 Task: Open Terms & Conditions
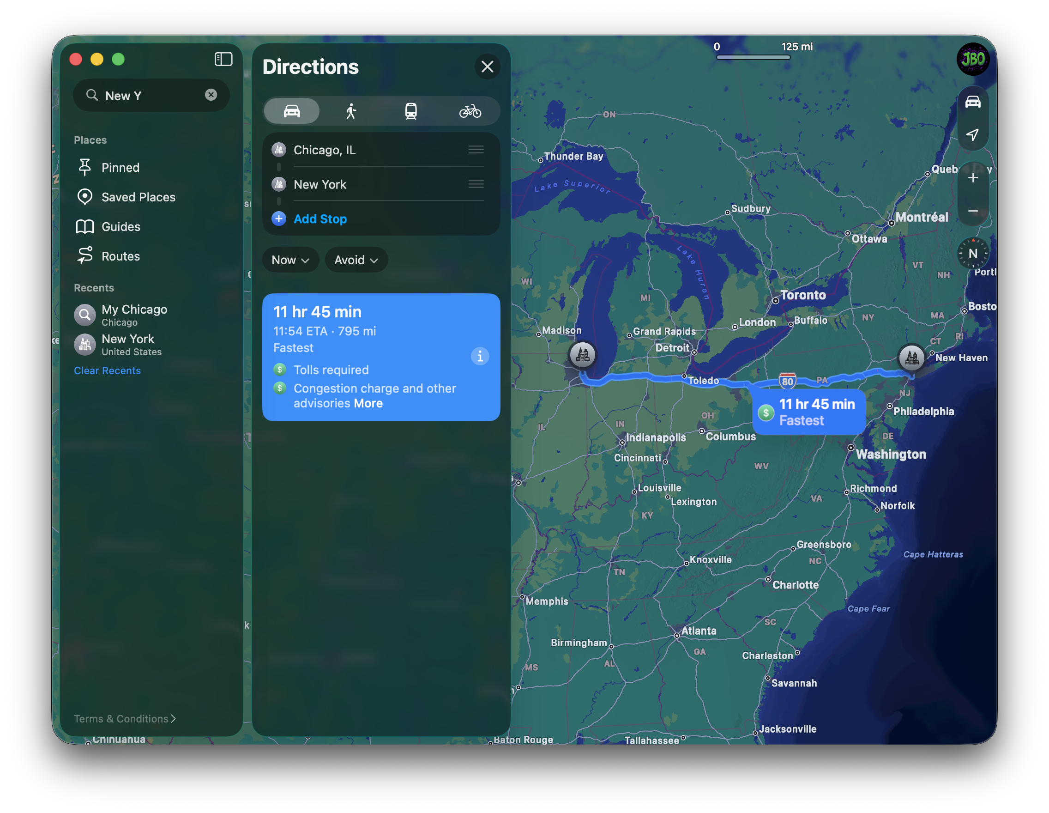pyautogui.click(x=125, y=719)
